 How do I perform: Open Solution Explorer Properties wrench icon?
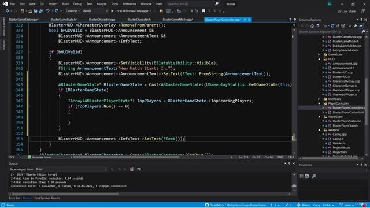(356, 26)
